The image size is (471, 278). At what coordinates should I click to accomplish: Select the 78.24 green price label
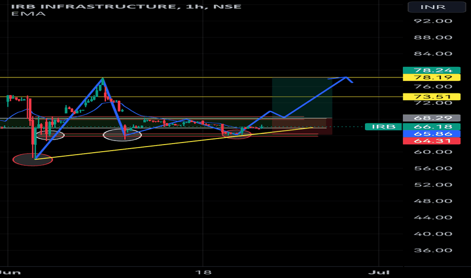(x=432, y=70)
